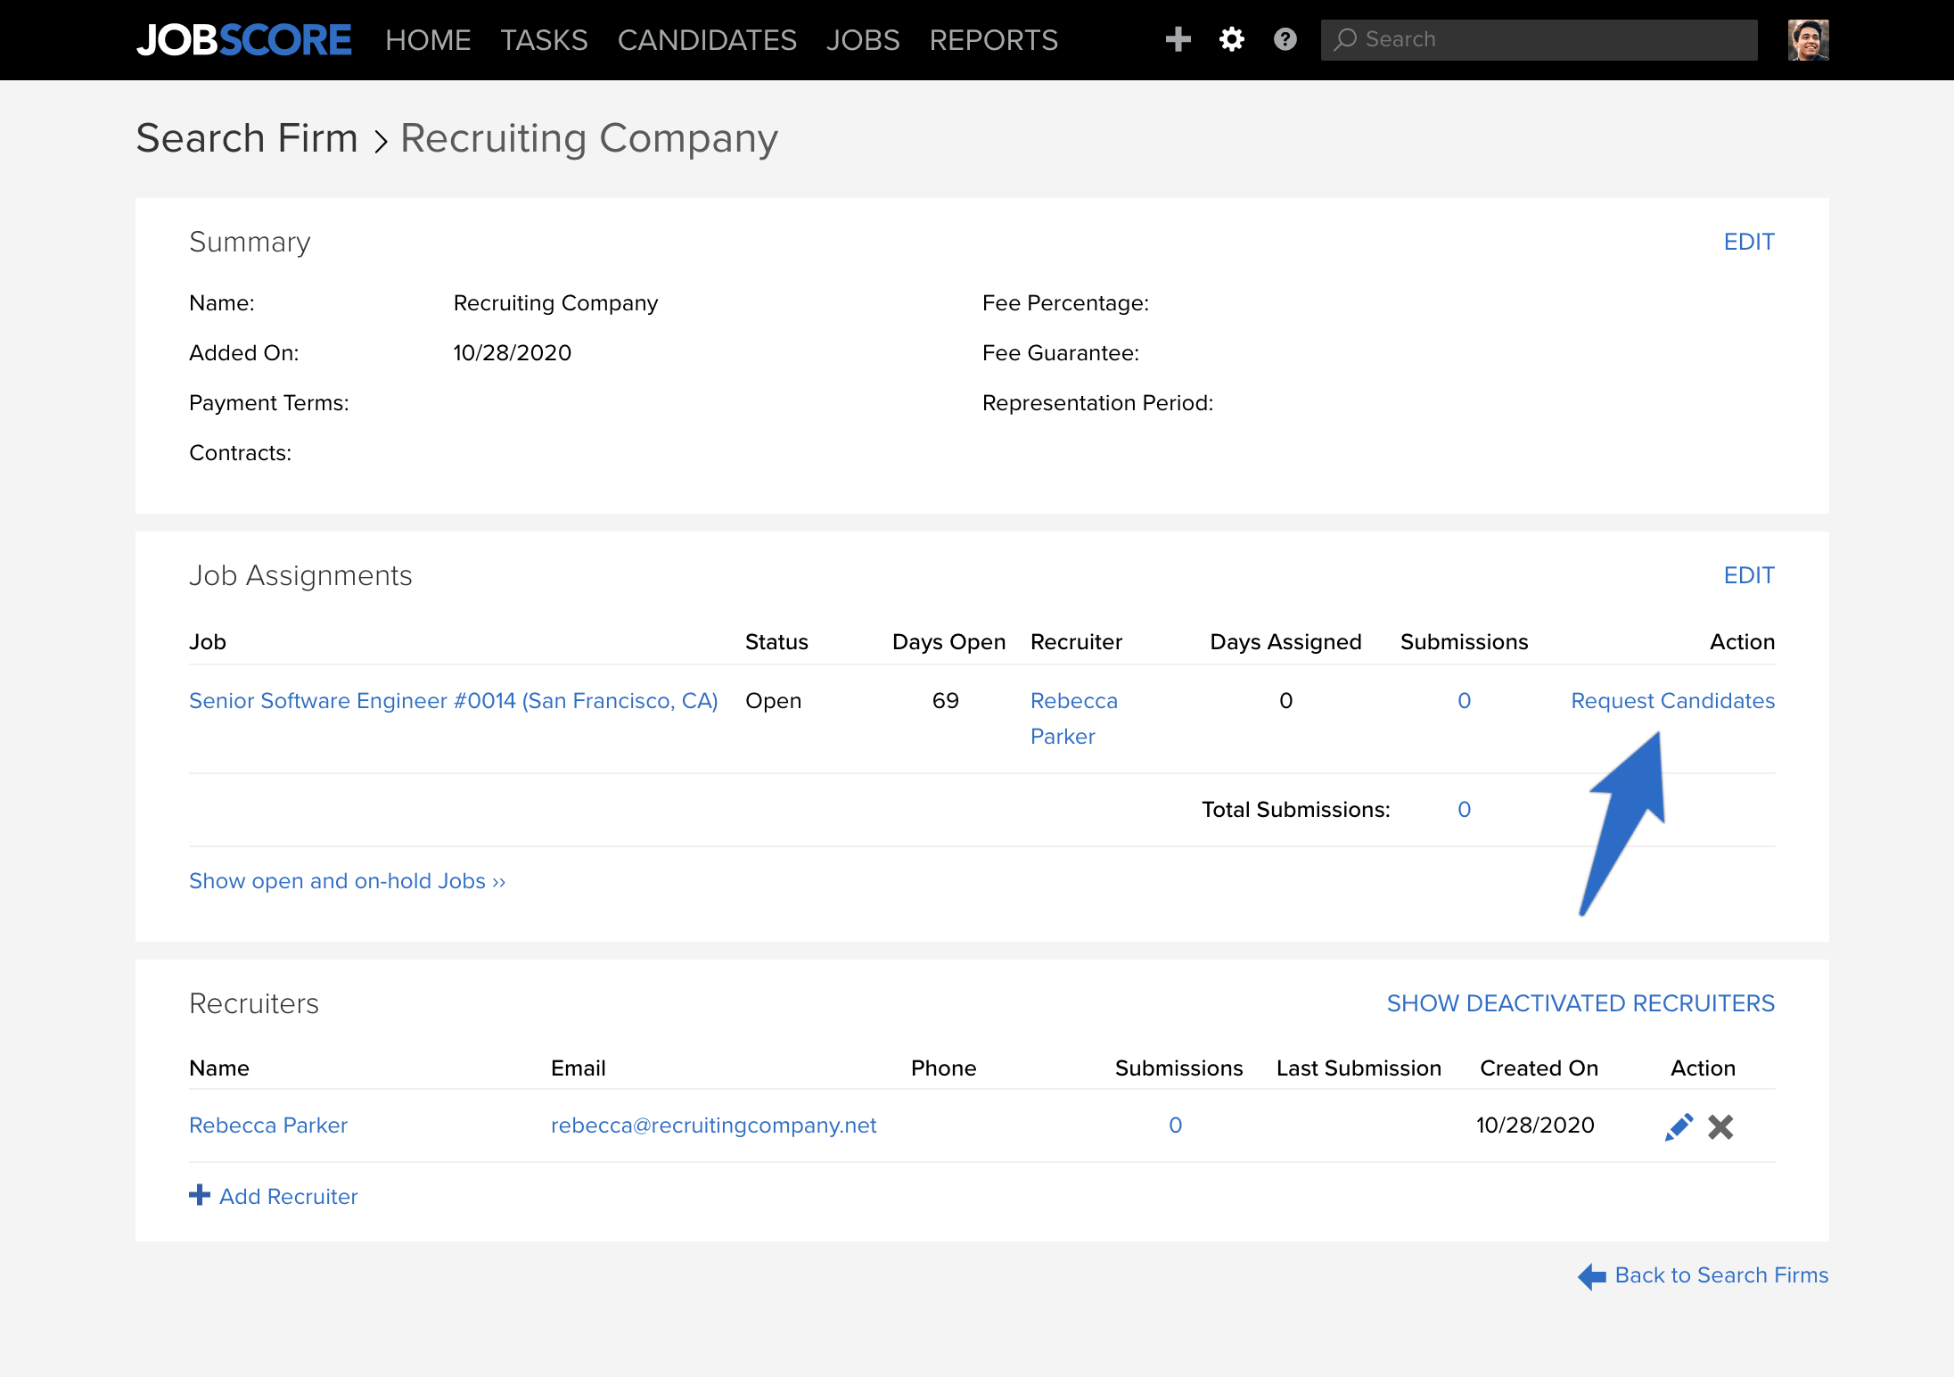Click submissions count for Senior Software Engineer

click(x=1464, y=701)
